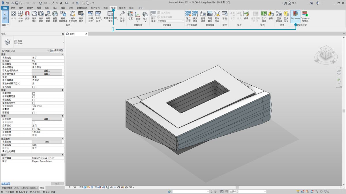Screen dimensions: 346x194
Task: Open 共用參數 (Shared Parameters)
Action: [48, 16]
